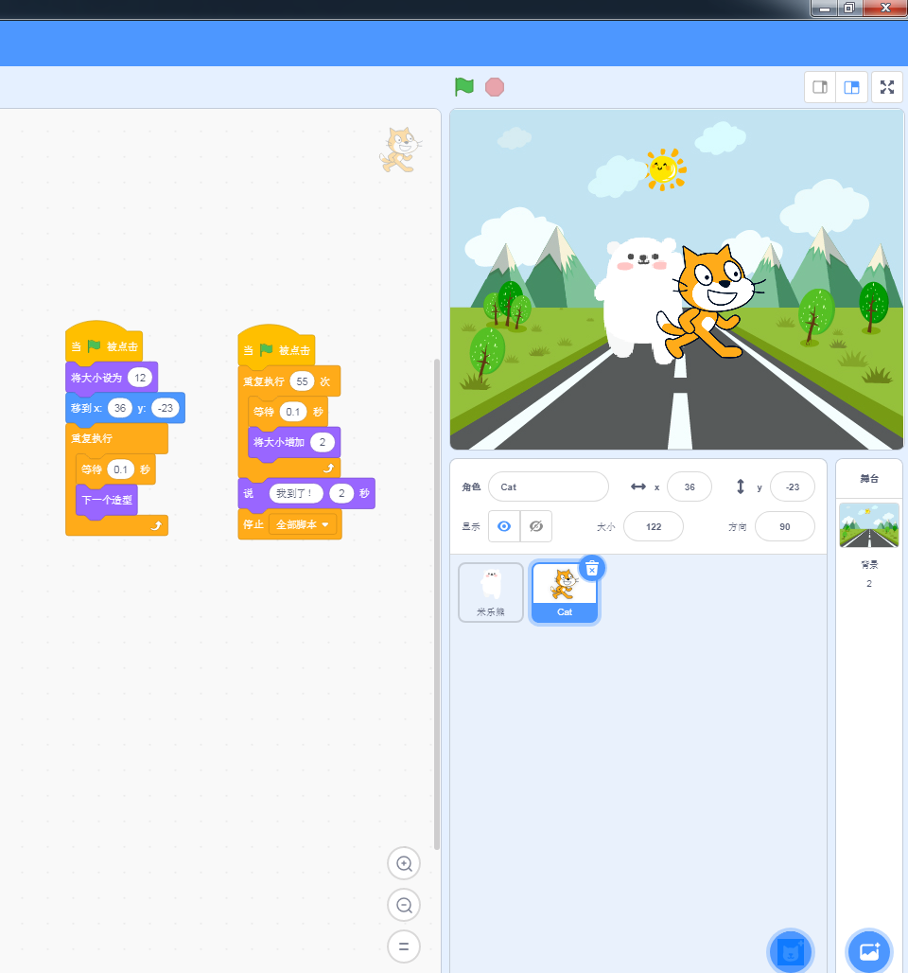This screenshot has width=908, height=973.
Task: Click the repeat count 55 in 重复执行 block
Action: (302, 381)
